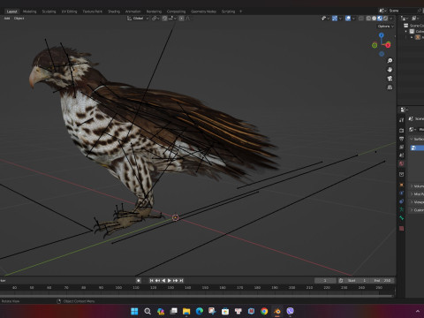Click the Scene Collection icon in outliner
Image resolution: width=424 pixels, height=318 pixels.
click(x=406, y=26)
